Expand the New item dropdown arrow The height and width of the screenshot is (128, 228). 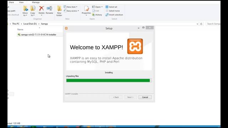pos(77,7)
